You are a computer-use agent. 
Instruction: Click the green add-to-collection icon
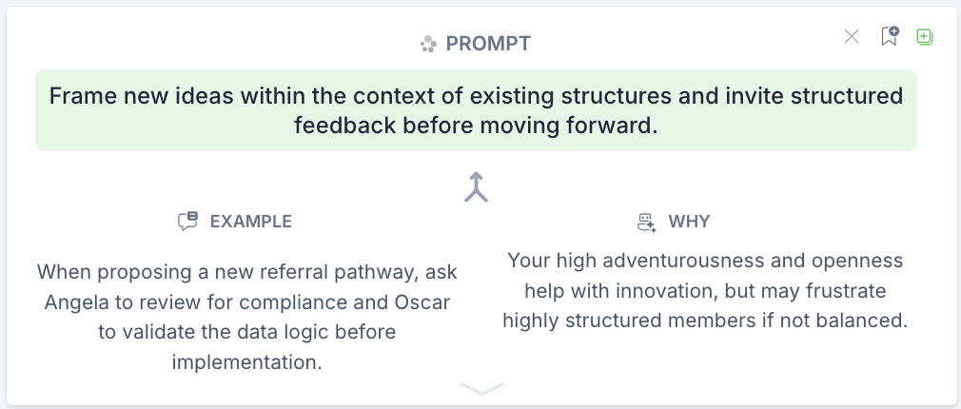[924, 37]
